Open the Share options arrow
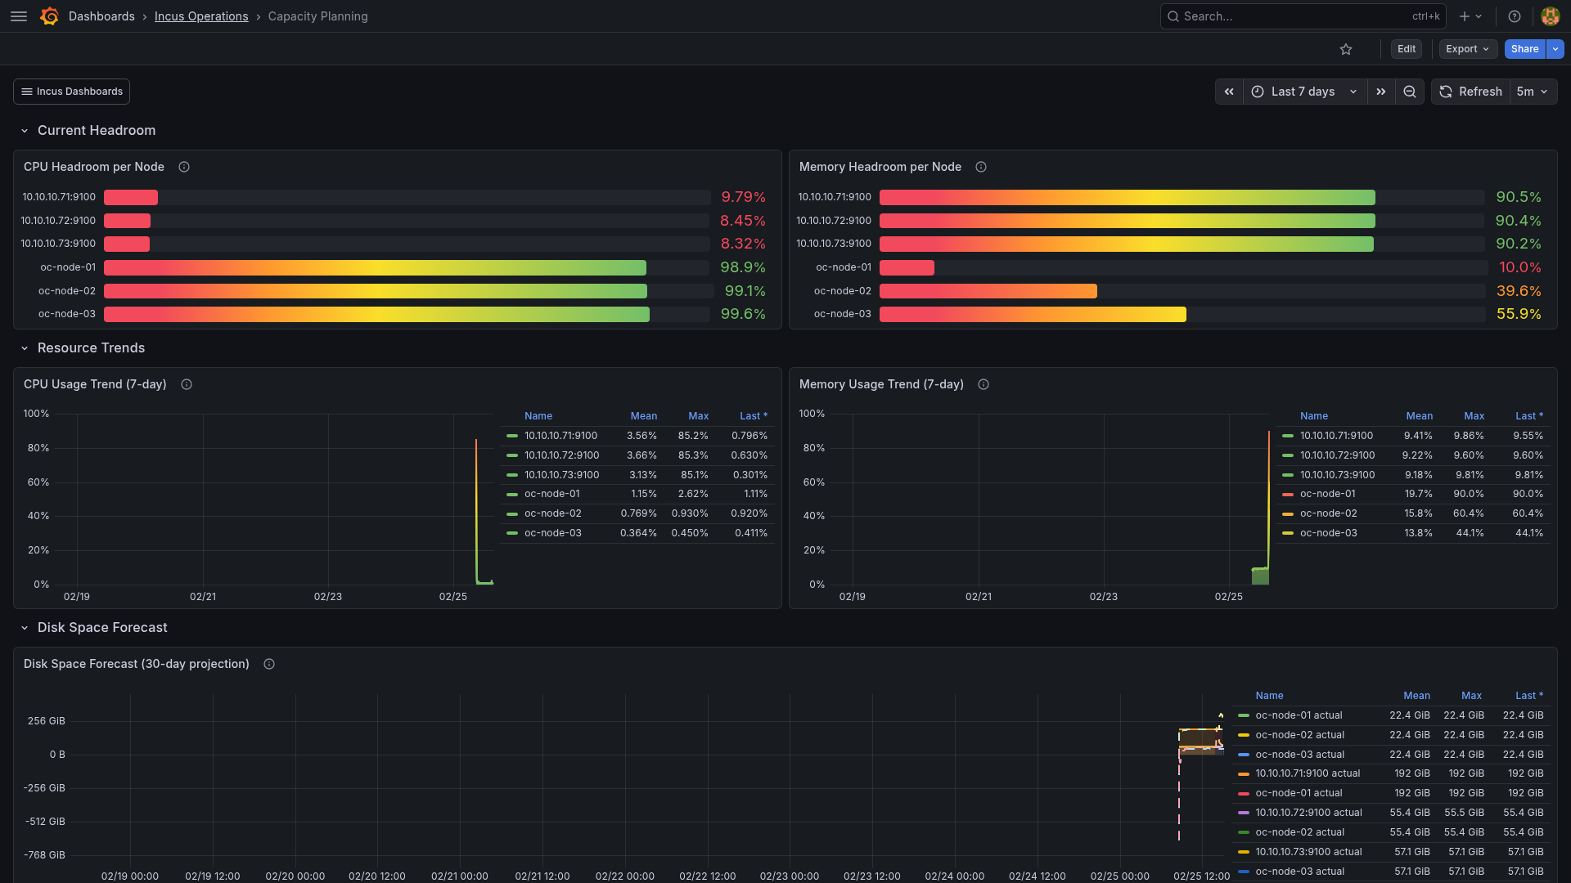1571x883 pixels. [1555, 49]
